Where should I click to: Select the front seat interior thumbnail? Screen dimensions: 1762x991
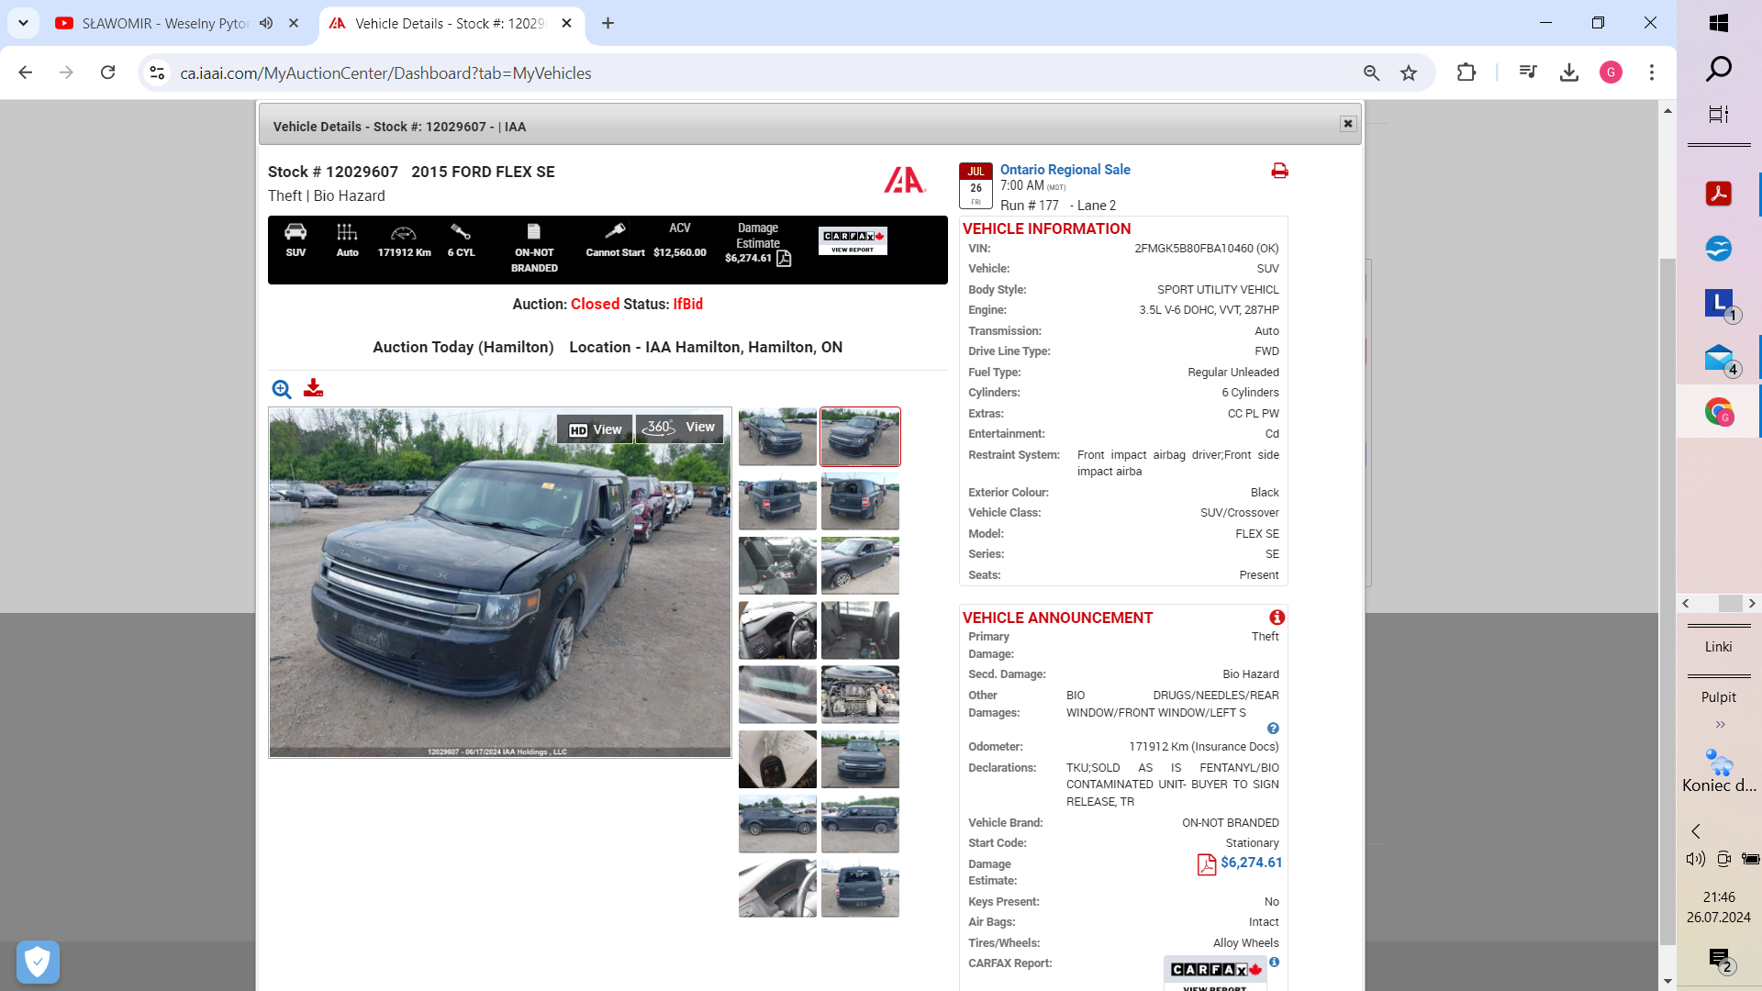(777, 566)
